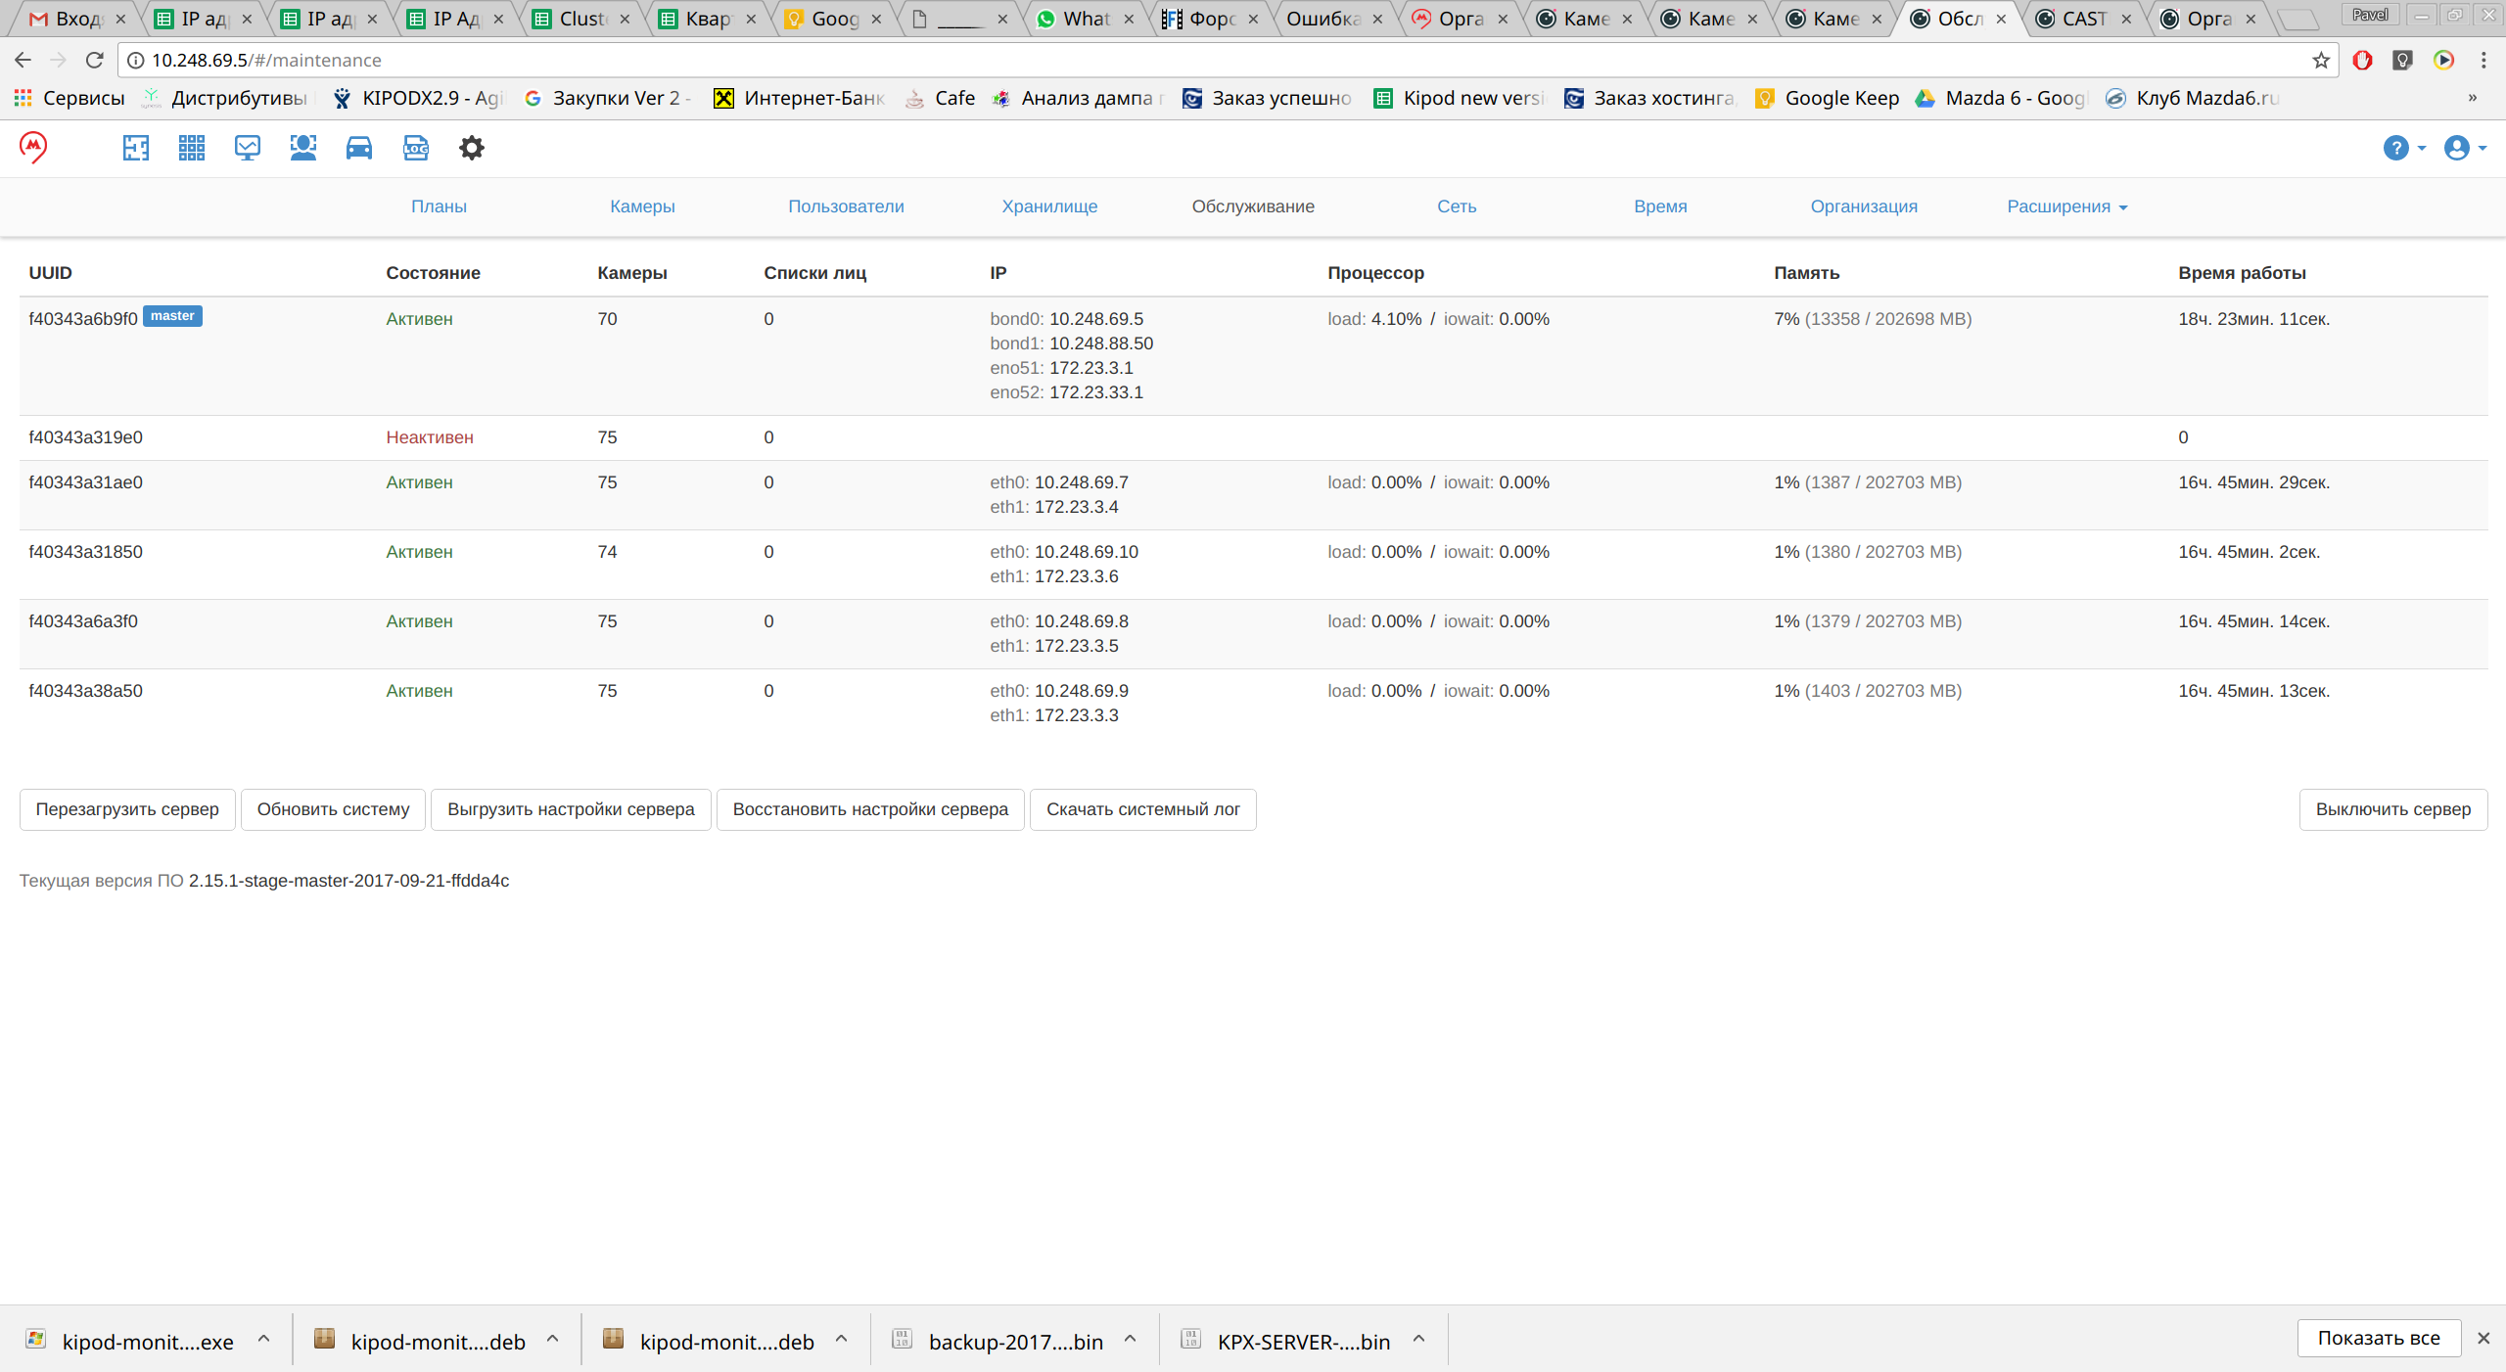
Task: Select server UUID f40343a31ae0
Action: (x=85, y=482)
